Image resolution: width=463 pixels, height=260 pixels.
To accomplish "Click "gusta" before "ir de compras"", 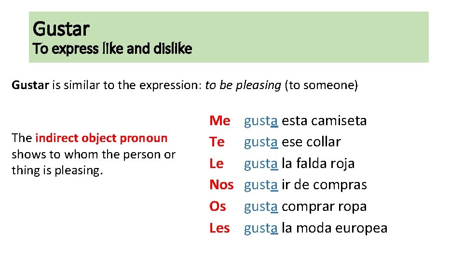I will click(261, 185).
